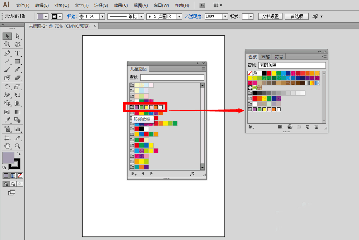
Task: Open stroke color dropdown in control bar
Action: pos(60,16)
